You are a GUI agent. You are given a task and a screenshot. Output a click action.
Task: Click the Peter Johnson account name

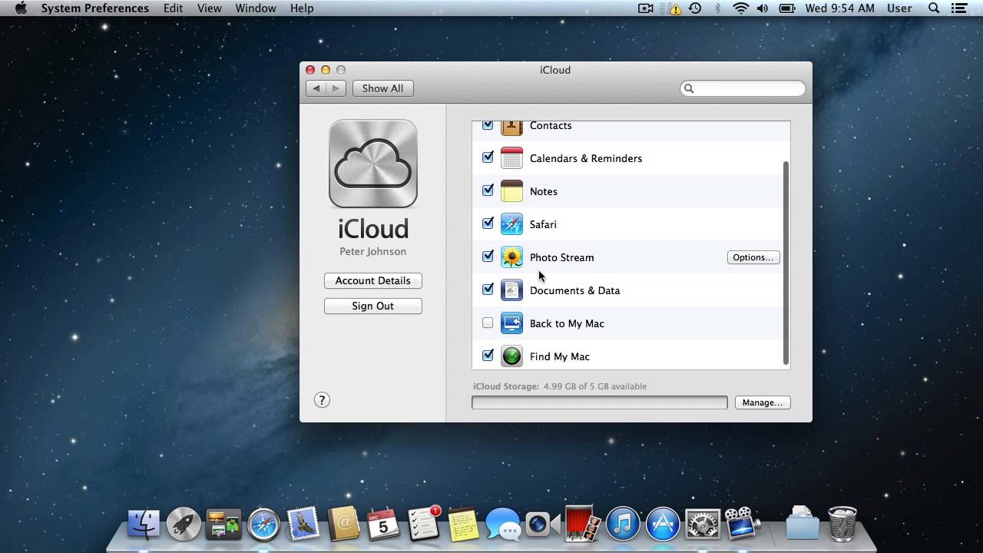click(372, 251)
